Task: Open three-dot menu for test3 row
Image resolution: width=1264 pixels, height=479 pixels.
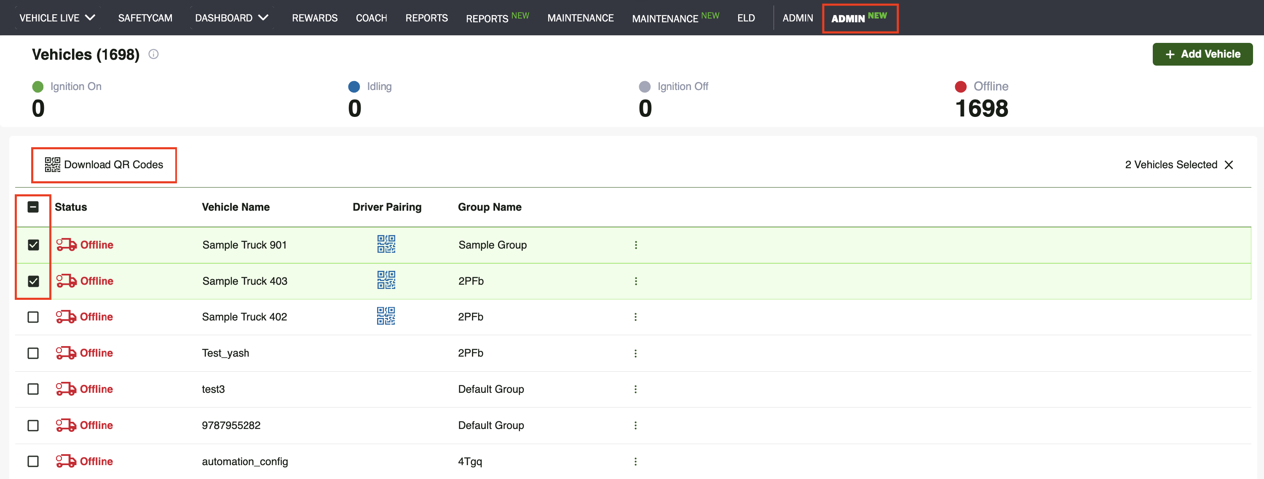Action: point(635,389)
